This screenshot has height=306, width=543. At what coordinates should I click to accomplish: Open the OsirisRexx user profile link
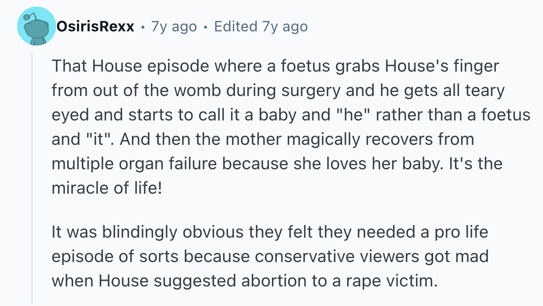coord(95,27)
